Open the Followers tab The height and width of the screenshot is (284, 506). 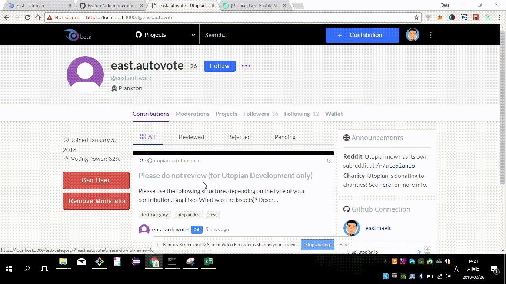[x=261, y=114]
